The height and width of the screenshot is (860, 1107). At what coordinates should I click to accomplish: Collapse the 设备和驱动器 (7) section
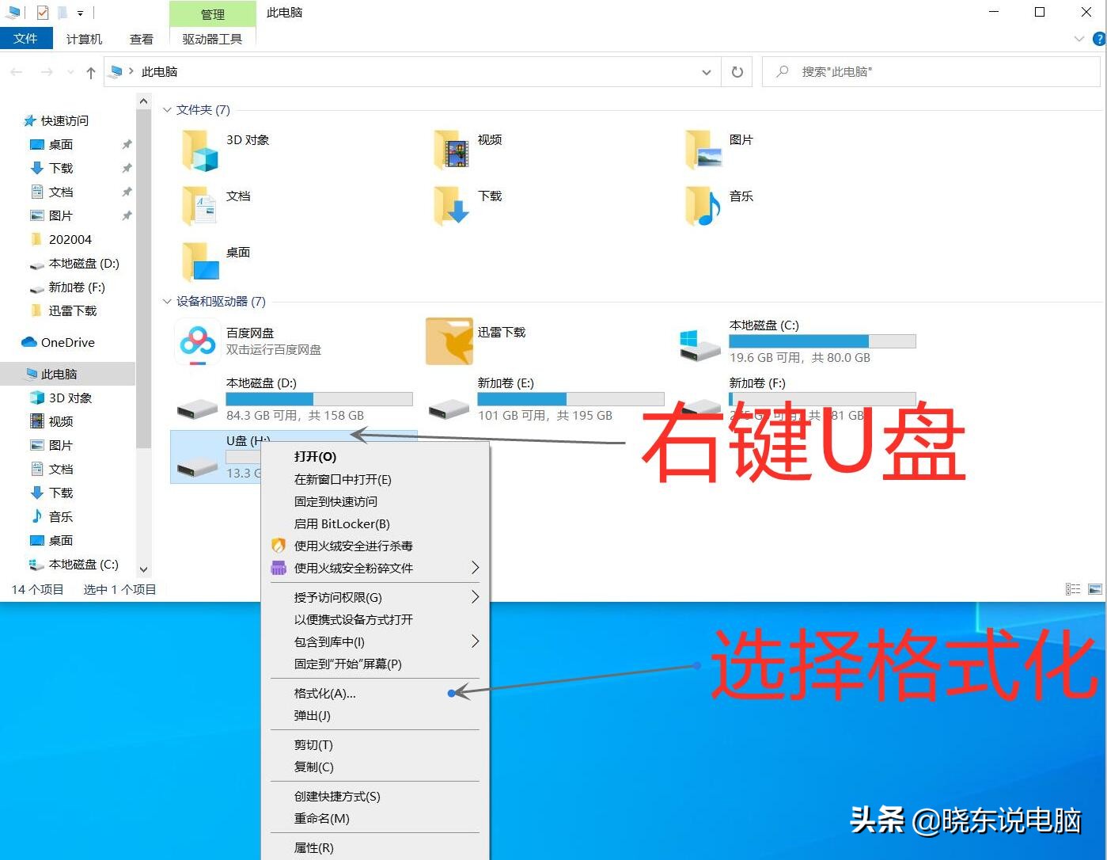click(x=167, y=301)
